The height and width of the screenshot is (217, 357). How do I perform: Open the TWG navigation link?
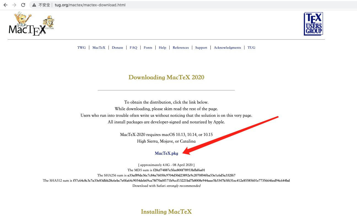click(x=82, y=48)
